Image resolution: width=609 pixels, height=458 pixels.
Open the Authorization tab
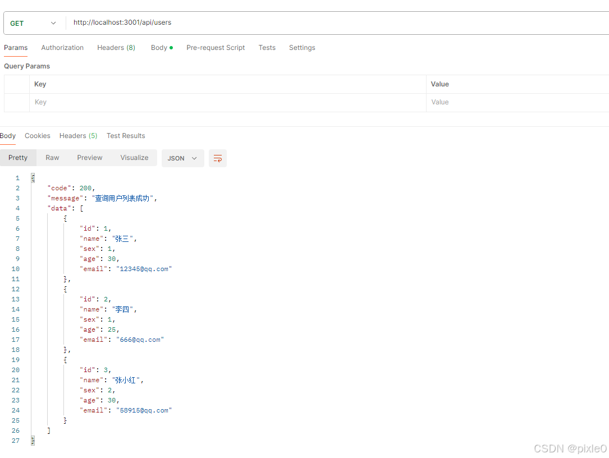point(62,48)
